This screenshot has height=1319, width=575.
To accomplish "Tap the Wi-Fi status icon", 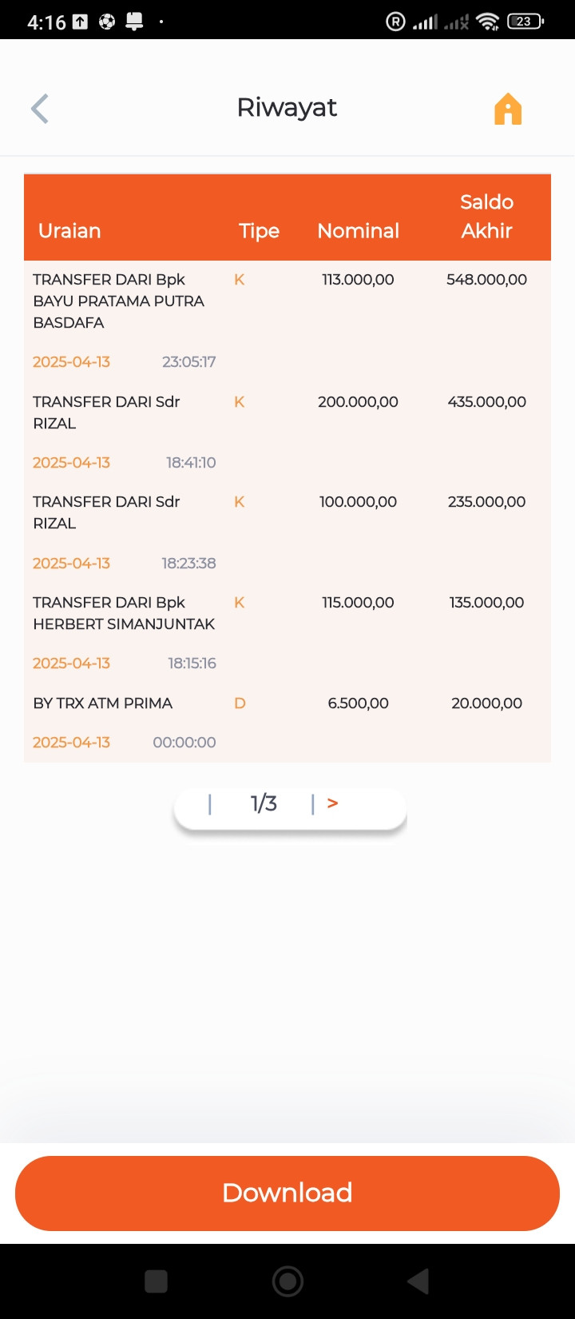I will pos(487,22).
